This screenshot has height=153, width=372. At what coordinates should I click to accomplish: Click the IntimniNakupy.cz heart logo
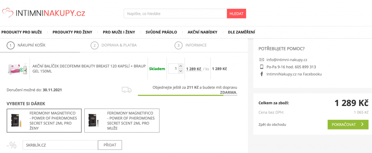pos(8,13)
